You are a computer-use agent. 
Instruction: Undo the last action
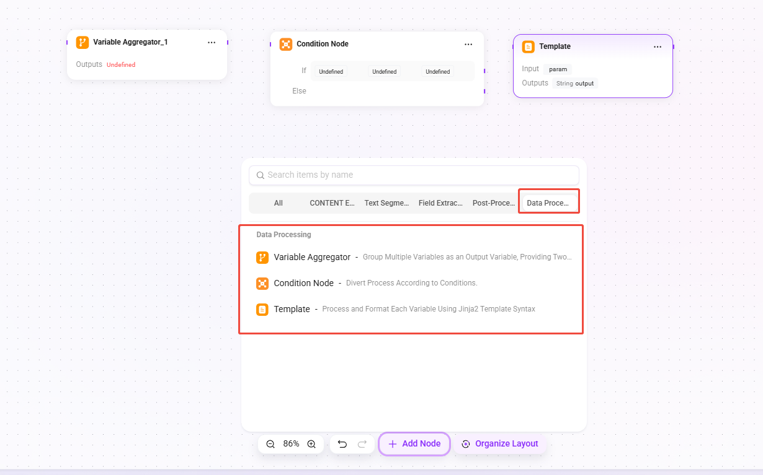[342, 444]
